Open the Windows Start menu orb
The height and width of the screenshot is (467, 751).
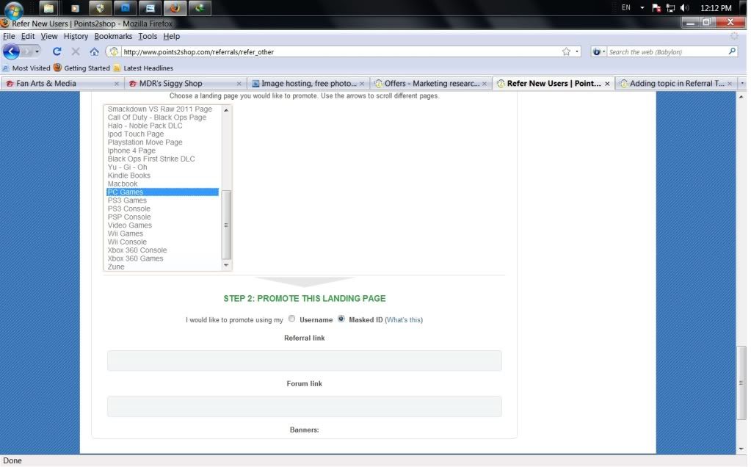13,9
